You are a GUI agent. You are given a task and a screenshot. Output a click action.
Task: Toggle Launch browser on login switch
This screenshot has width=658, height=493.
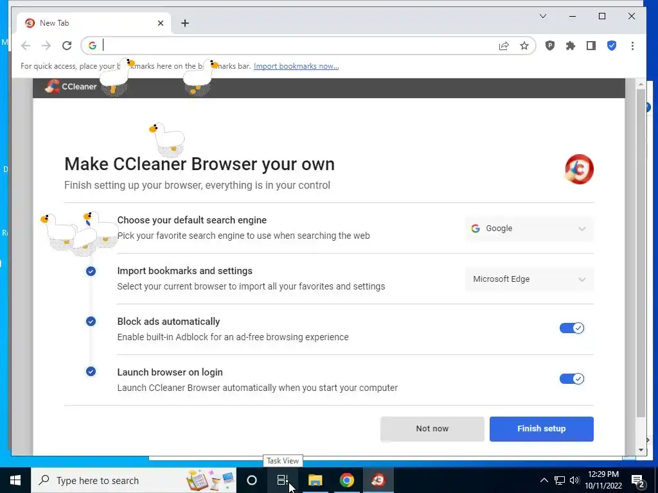click(571, 379)
